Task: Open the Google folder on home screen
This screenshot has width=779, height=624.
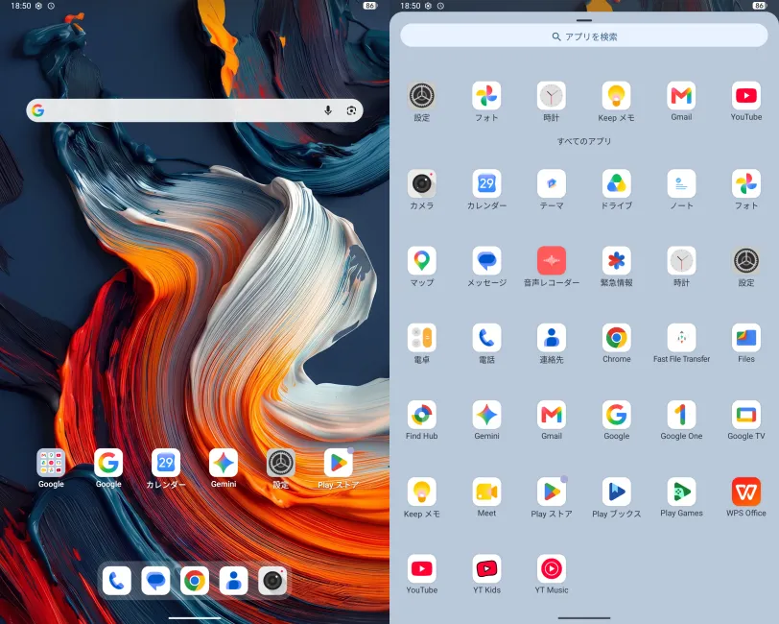Action: [51, 463]
